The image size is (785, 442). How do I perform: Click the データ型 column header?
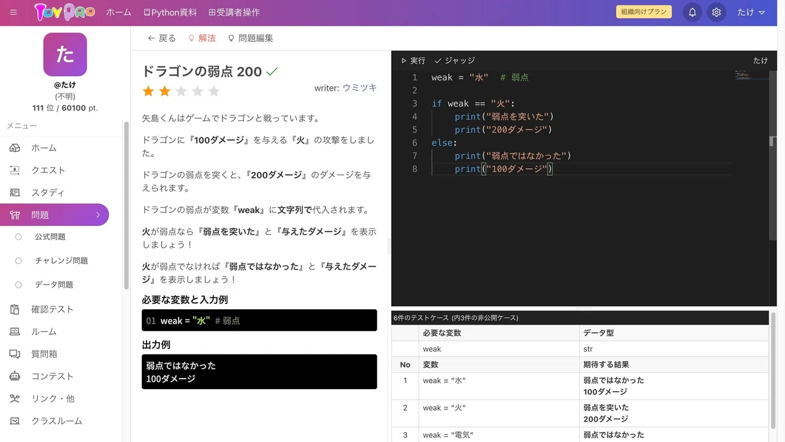pyautogui.click(x=674, y=333)
